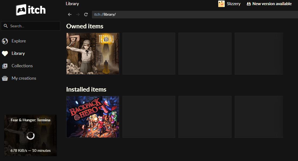Go back with the left arrow

(x=70, y=14)
